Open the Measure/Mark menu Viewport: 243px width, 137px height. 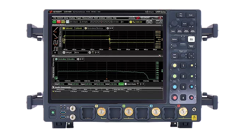[x=88, y=18]
